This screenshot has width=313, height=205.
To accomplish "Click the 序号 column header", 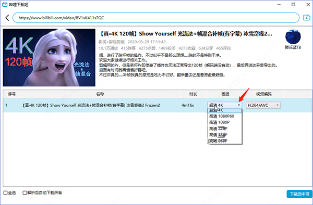I will tap(11, 94).
